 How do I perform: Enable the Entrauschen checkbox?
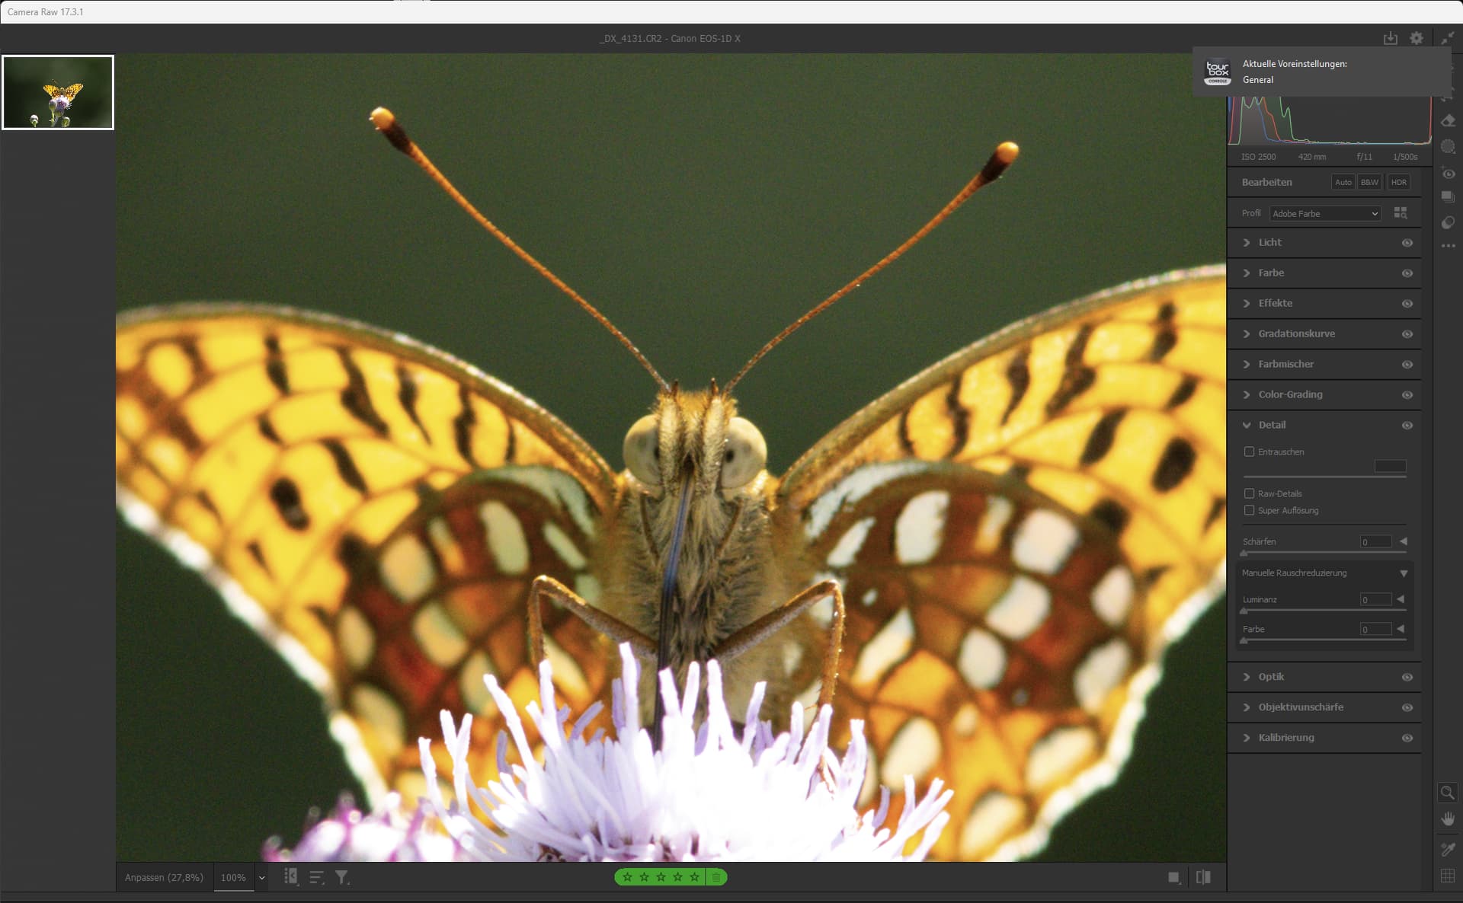1249,451
